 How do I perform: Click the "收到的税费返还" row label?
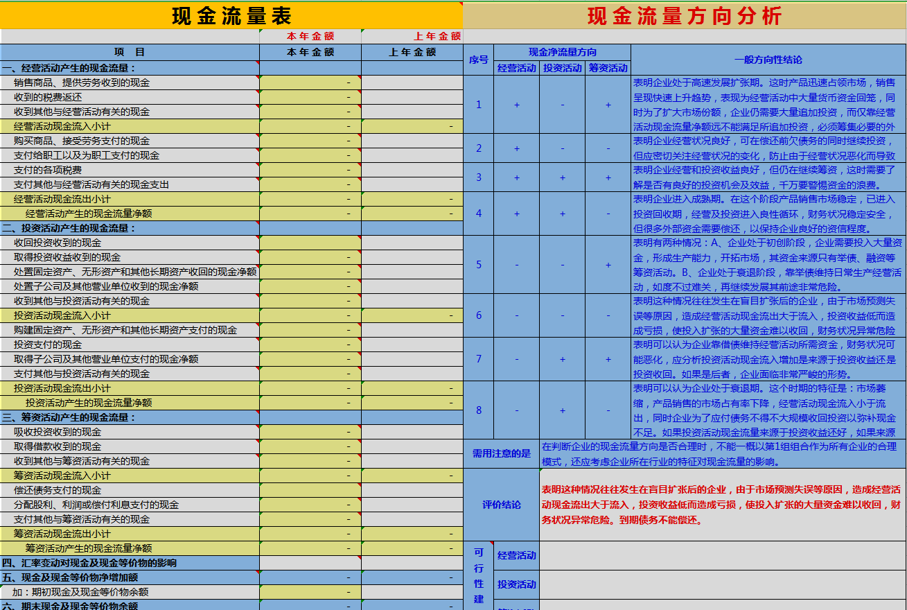click(x=48, y=97)
